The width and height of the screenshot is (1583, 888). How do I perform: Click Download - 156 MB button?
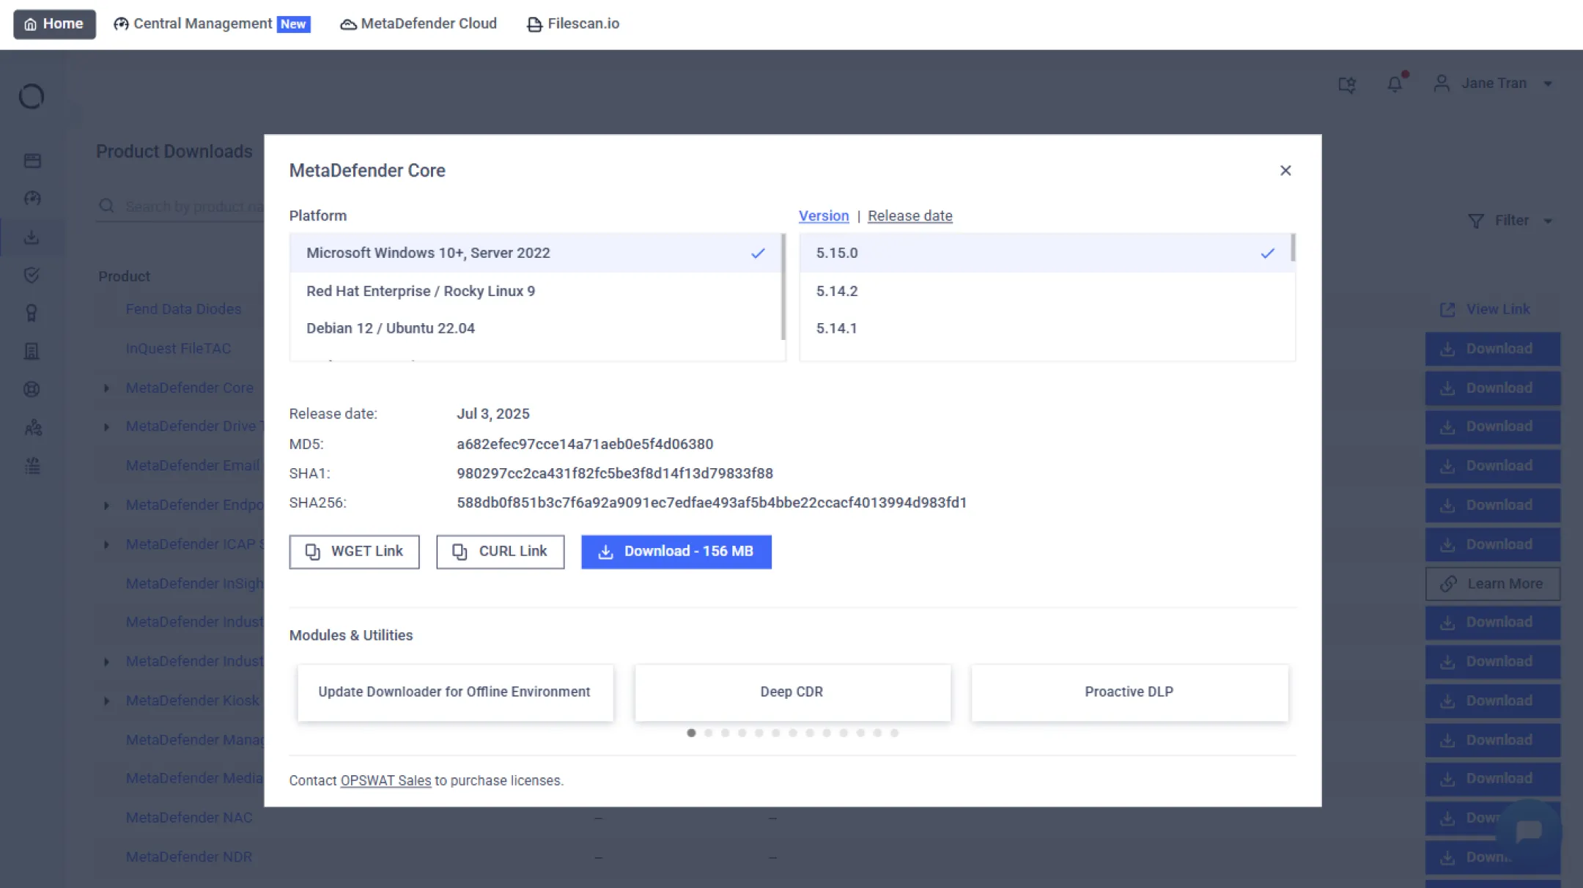coord(676,552)
